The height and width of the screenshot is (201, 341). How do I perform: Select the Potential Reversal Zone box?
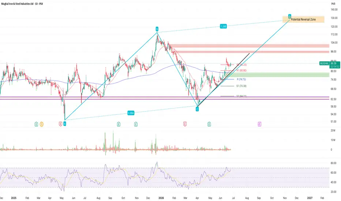(303, 19)
